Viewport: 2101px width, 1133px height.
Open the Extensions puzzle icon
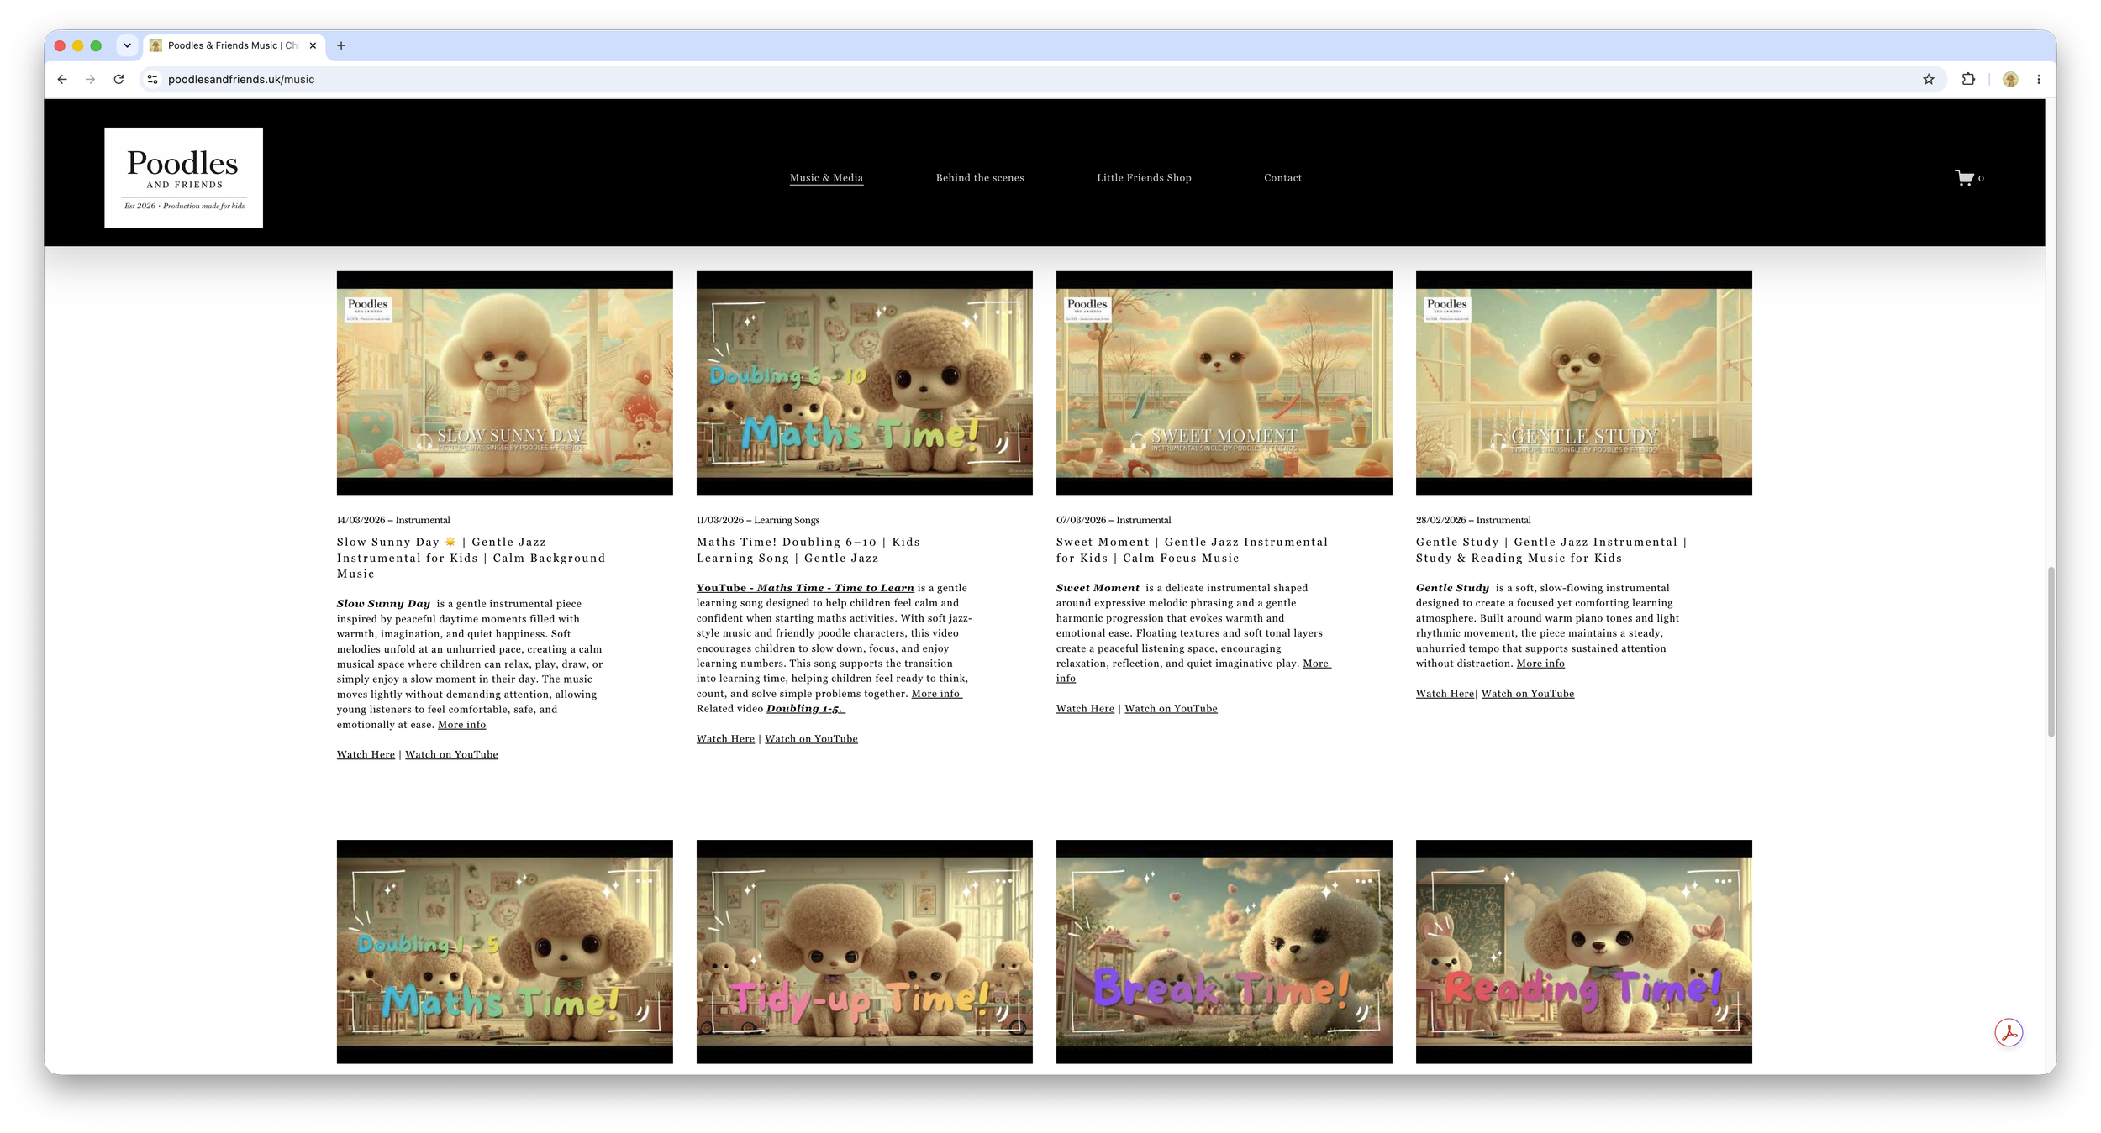[1968, 79]
